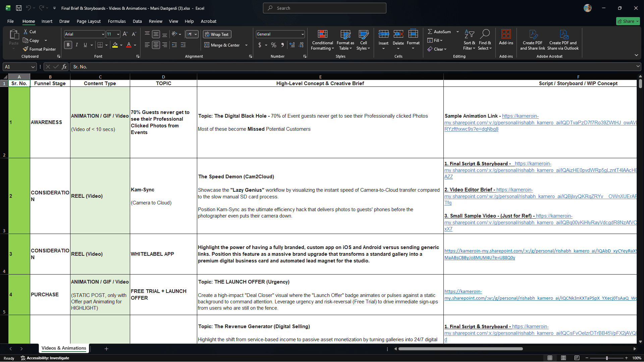Image resolution: width=644 pixels, height=362 pixels.
Task: Toggle Middle Align vertical alignment
Action: click(156, 34)
